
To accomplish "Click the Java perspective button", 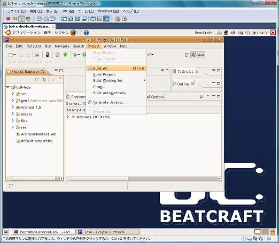I will click(198, 55).
